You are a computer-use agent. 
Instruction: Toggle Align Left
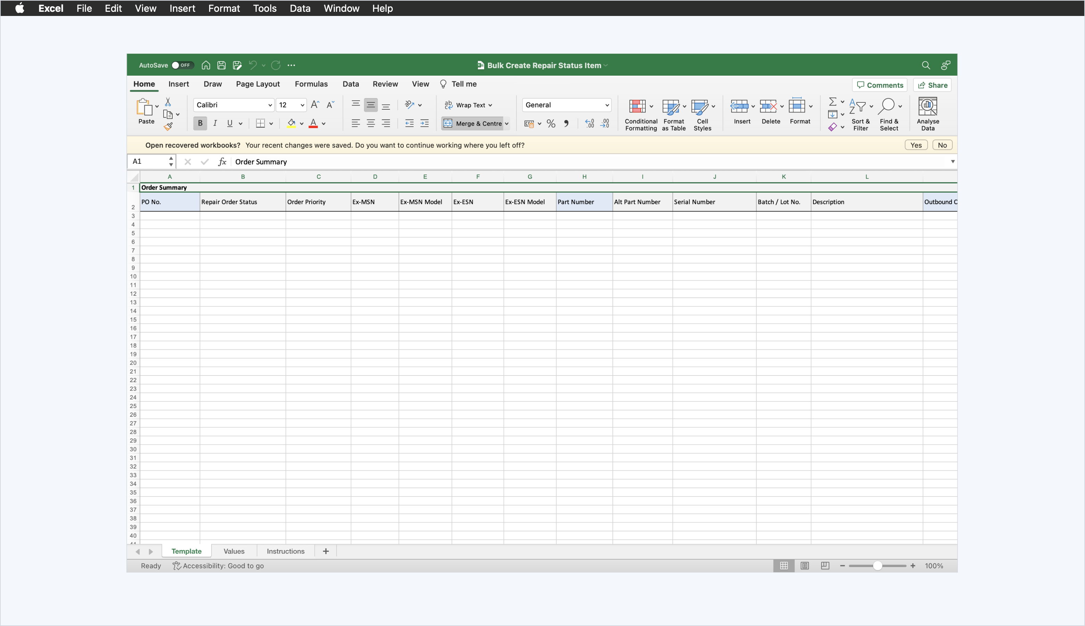(x=356, y=124)
